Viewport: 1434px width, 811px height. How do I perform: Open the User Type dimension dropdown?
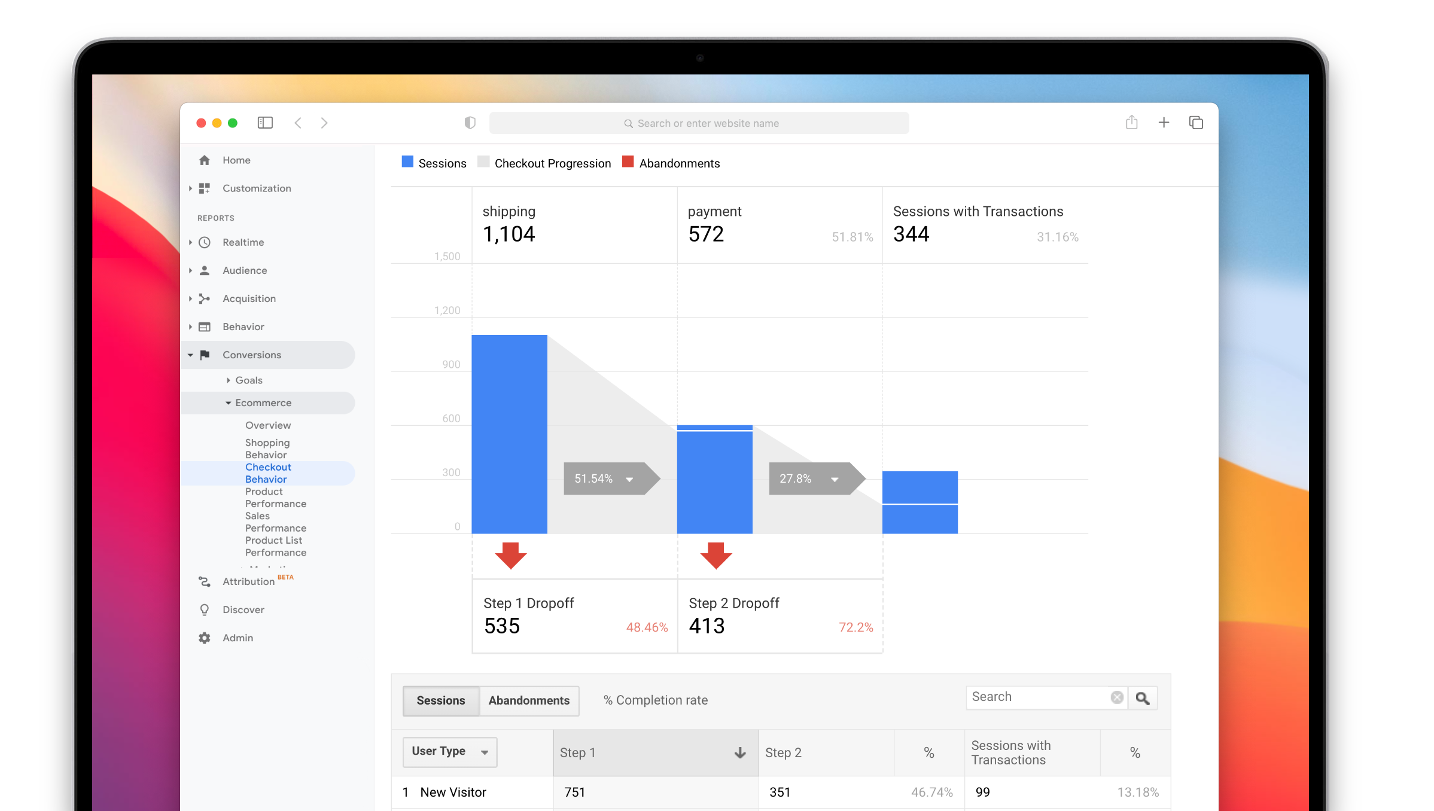pyautogui.click(x=450, y=752)
